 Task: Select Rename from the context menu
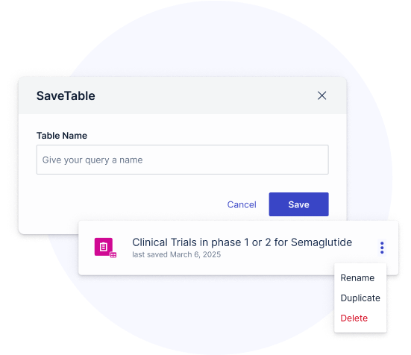[x=357, y=277]
